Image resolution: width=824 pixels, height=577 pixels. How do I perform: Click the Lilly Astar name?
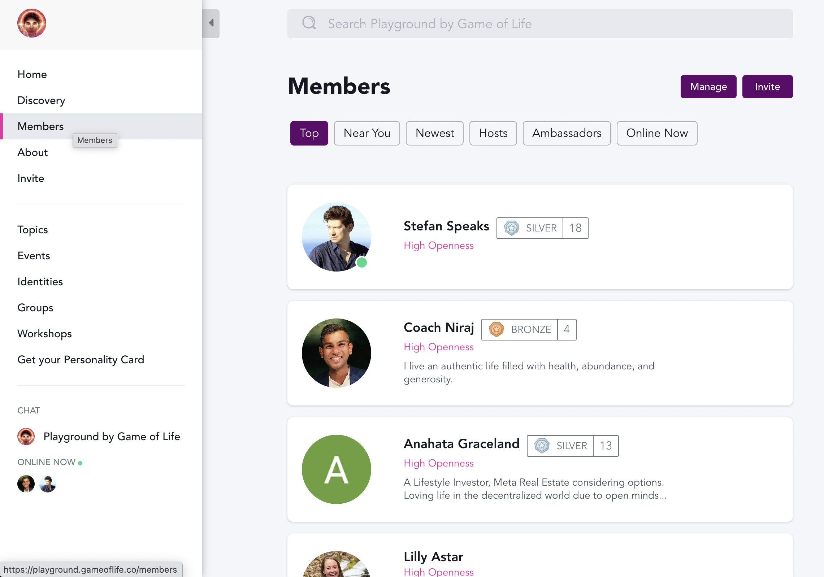point(433,557)
